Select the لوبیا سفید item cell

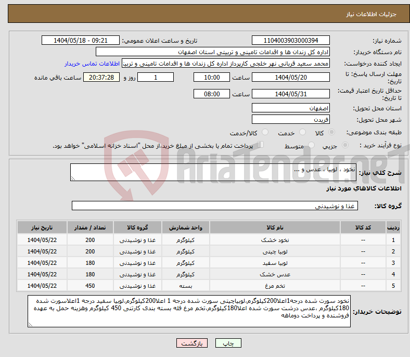coord(275,263)
